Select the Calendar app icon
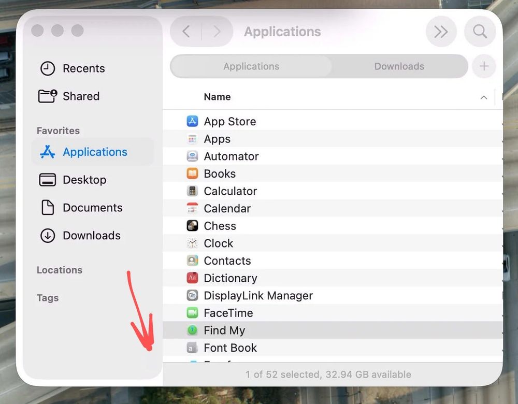Image resolution: width=518 pixels, height=404 pixels. point(192,208)
